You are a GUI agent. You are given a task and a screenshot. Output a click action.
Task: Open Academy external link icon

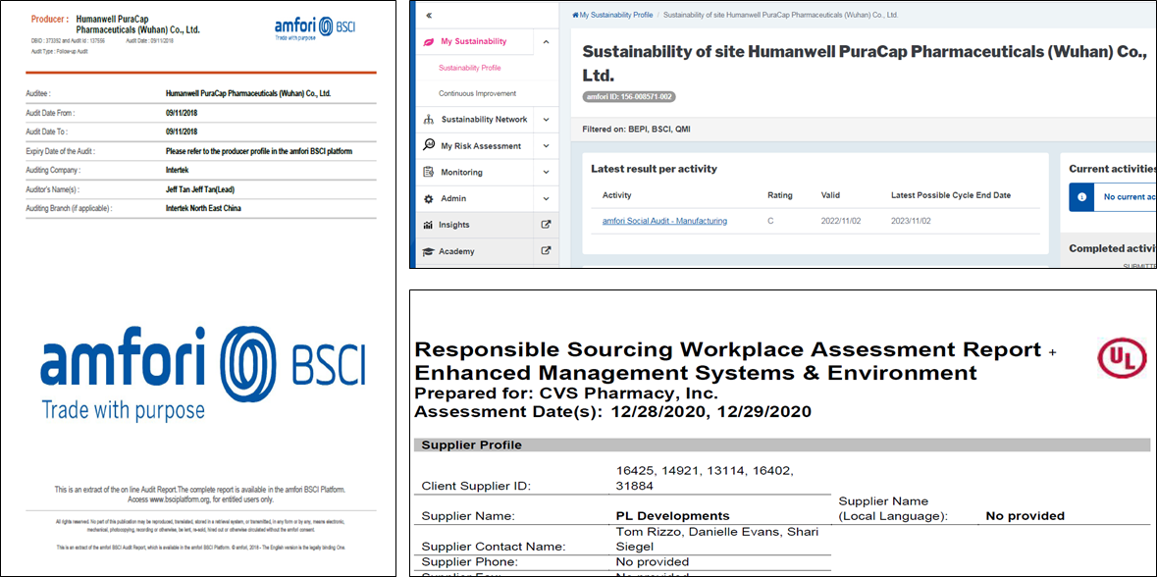[x=546, y=251]
